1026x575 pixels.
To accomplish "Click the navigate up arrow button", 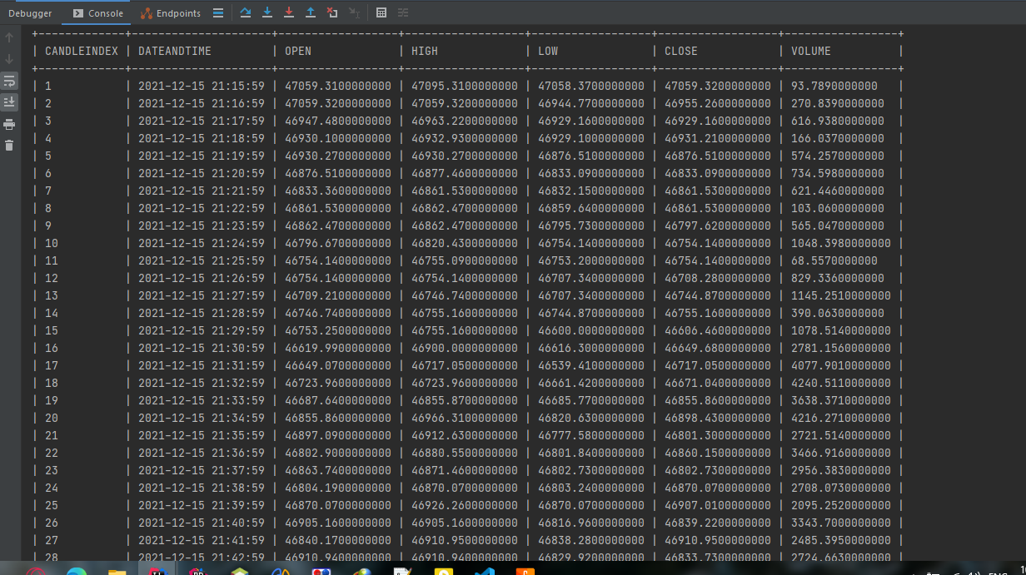I will (x=9, y=38).
